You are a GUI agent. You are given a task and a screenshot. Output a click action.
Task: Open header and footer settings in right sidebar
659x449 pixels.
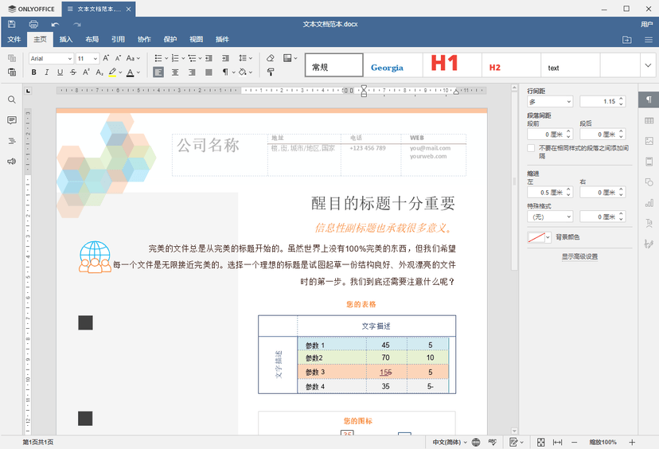pyautogui.click(x=649, y=162)
